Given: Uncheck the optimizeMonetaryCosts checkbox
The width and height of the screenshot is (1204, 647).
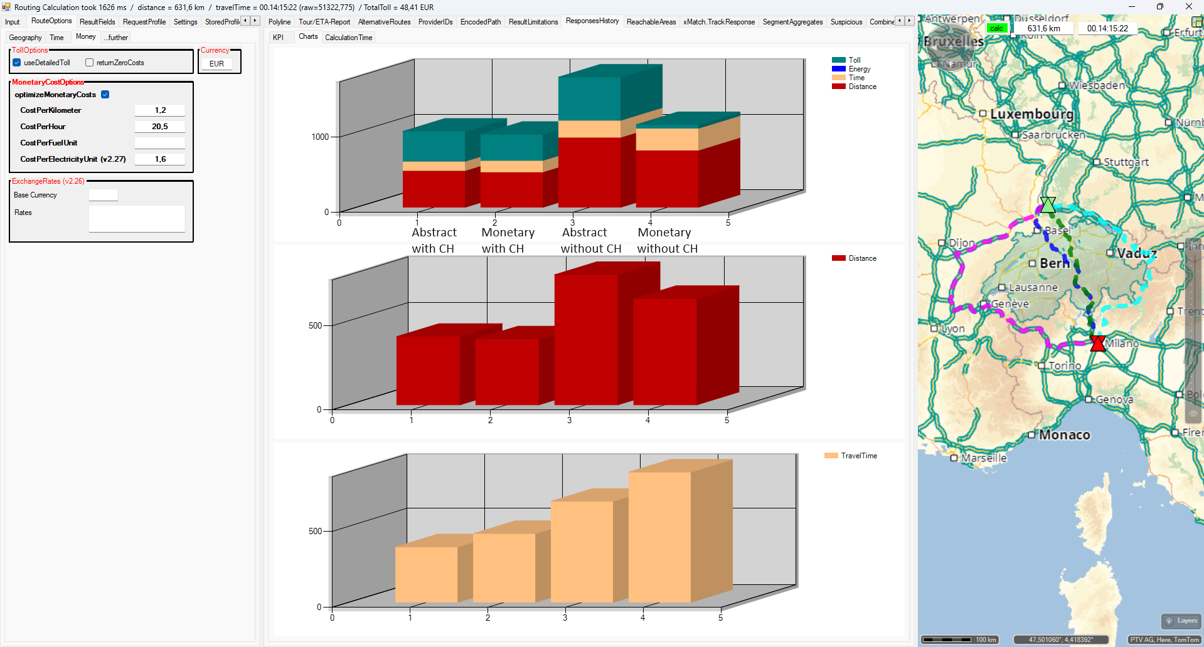Looking at the screenshot, I should tap(105, 95).
